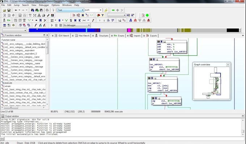Image resolution: width=246 pixels, height=144 pixels.
Task: Close the Functions window panel
Action: pyautogui.click(x=47, y=35)
